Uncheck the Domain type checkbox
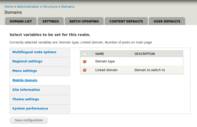Image resolution: width=197 pixels, height=127 pixels. 85,61
